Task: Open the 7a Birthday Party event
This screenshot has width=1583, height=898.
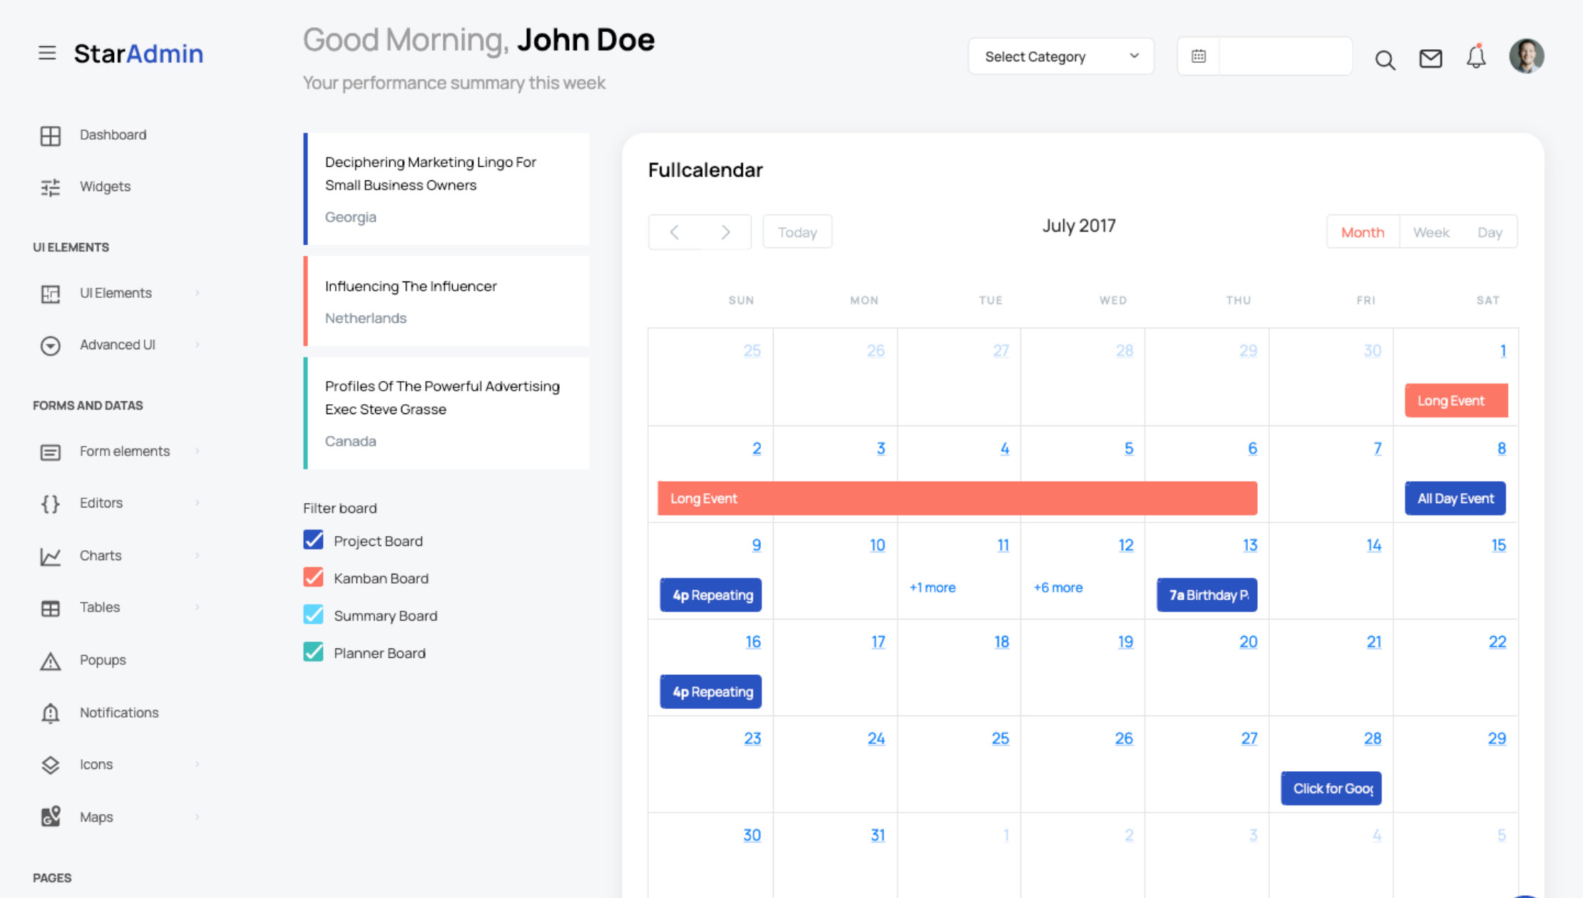Action: pyautogui.click(x=1207, y=595)
